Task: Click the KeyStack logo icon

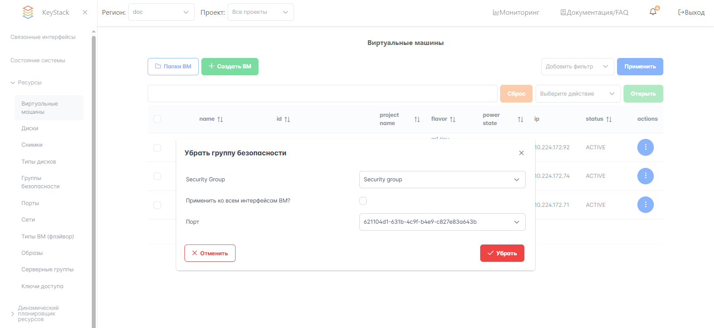Action: 28,12
